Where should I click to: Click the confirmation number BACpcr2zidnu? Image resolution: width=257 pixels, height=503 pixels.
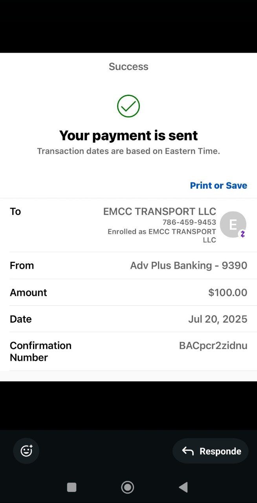click(213, 346)
